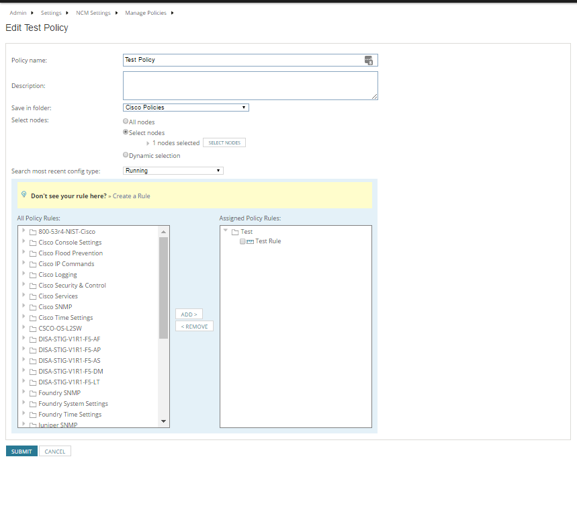Click the NCM Settings breadcrumb arrow
Image resolution: width=577 pixels, height=506 pixels.
click(116, 13)
